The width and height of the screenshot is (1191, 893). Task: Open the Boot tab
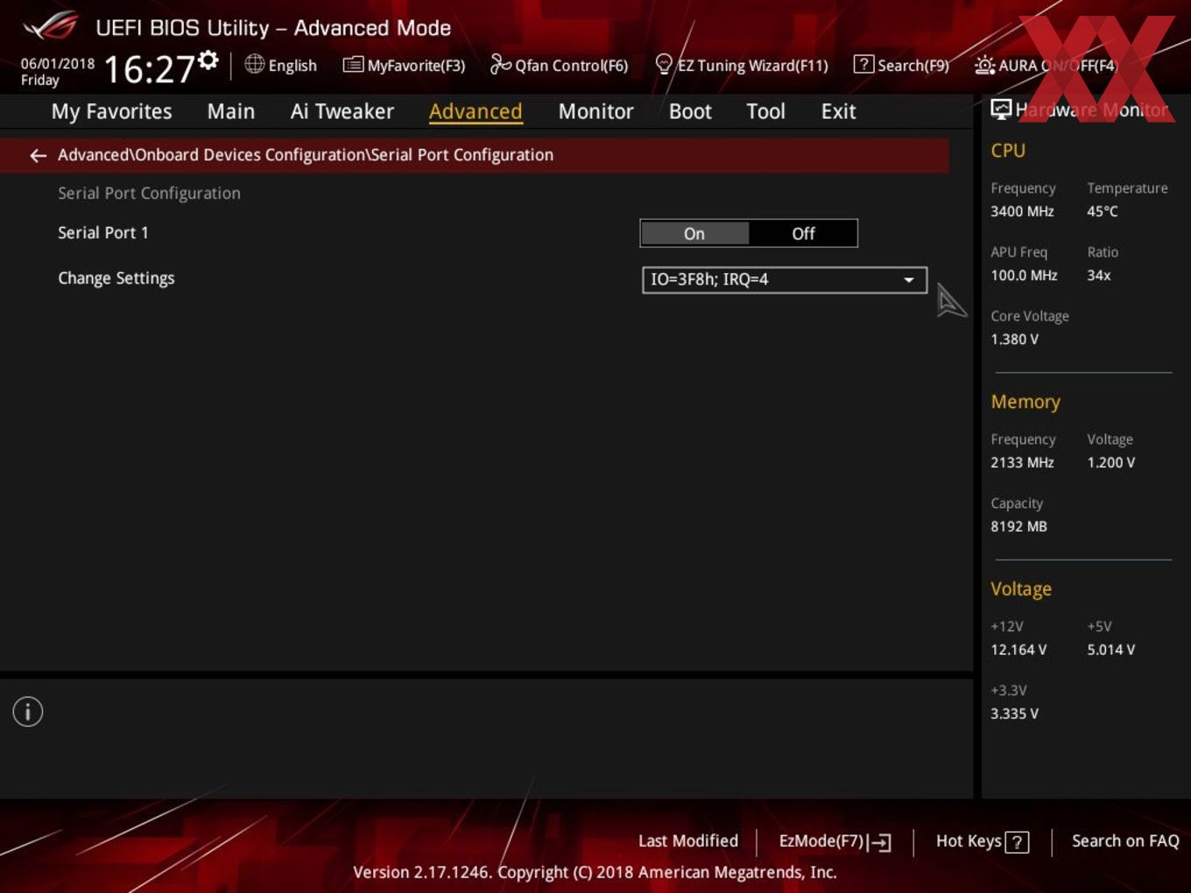coord(690,111)
